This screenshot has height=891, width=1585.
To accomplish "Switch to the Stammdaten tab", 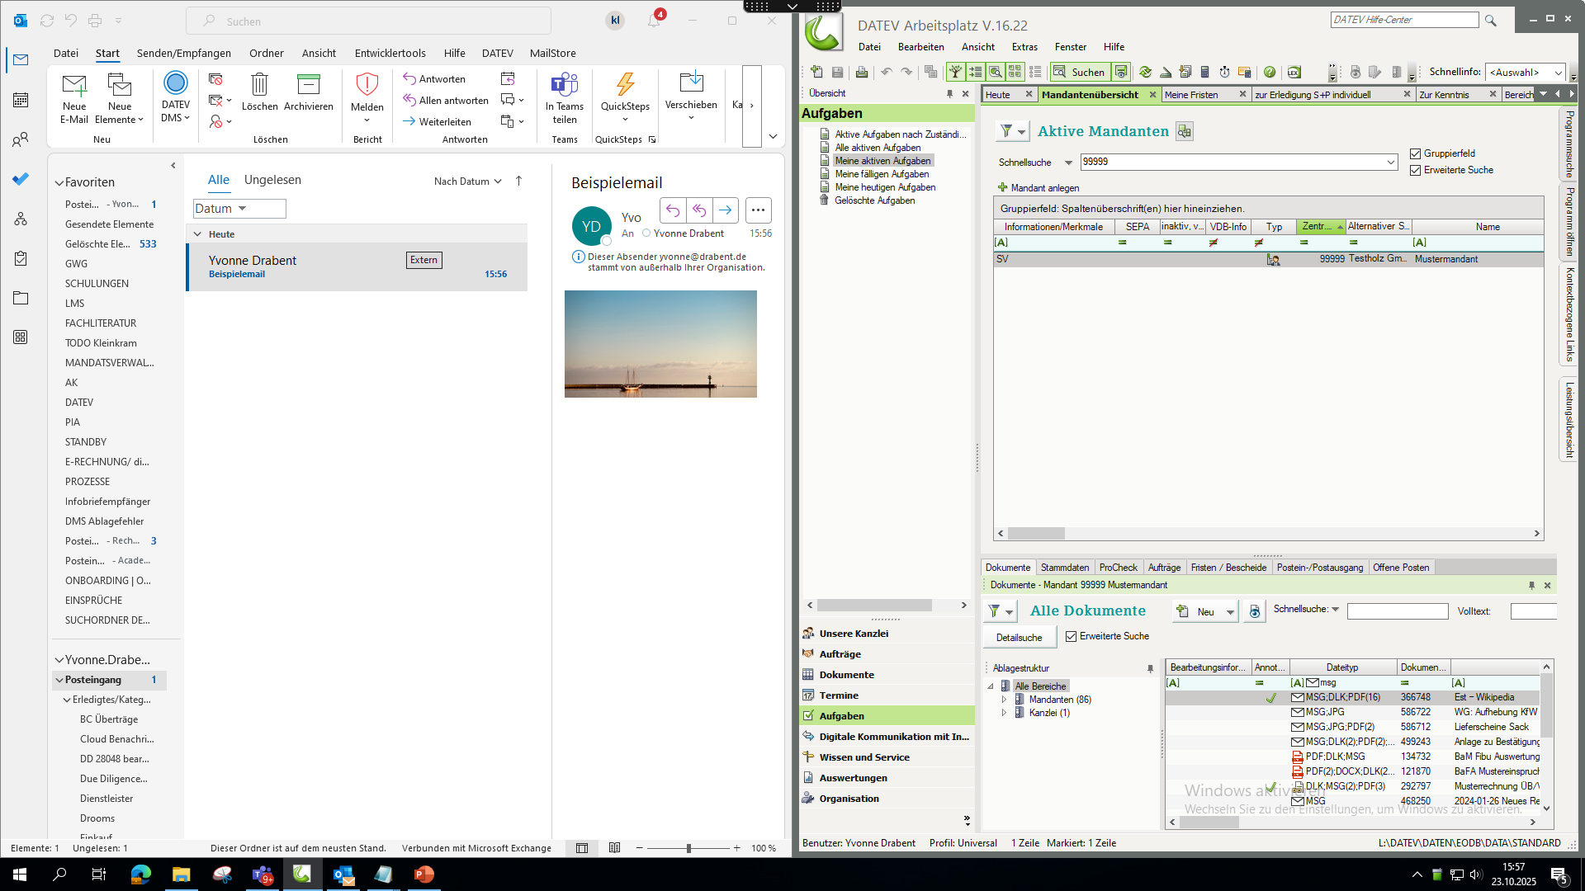I will 1064,568.
